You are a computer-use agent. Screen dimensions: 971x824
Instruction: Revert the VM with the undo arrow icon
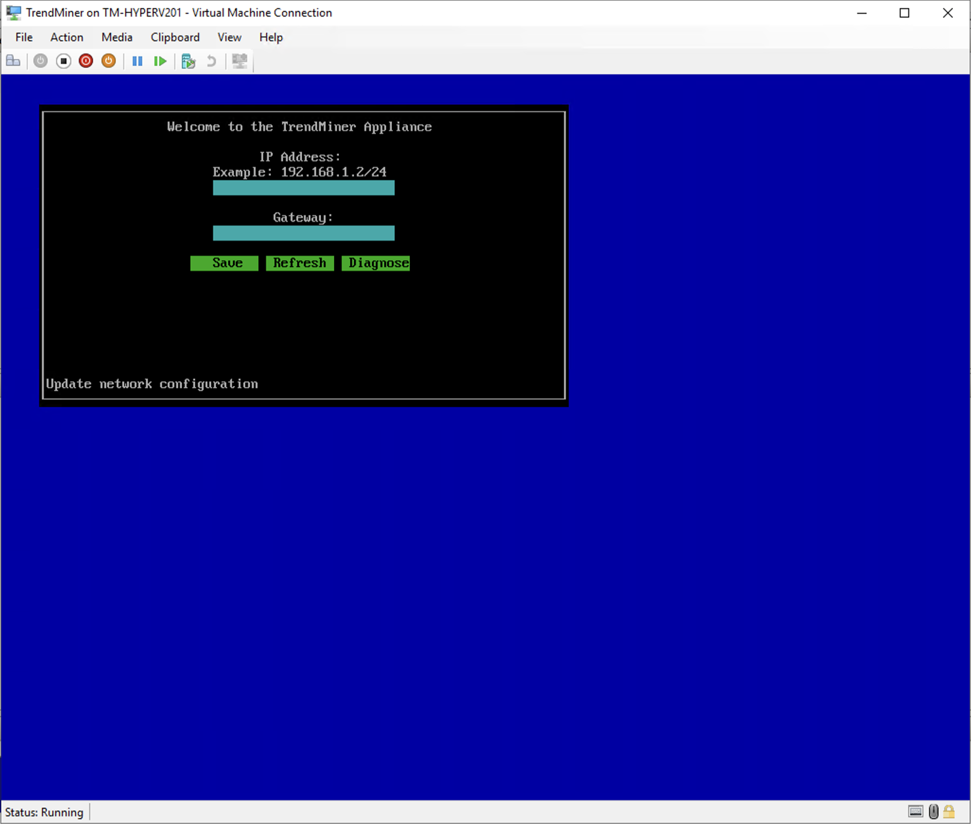click(211, 61)
